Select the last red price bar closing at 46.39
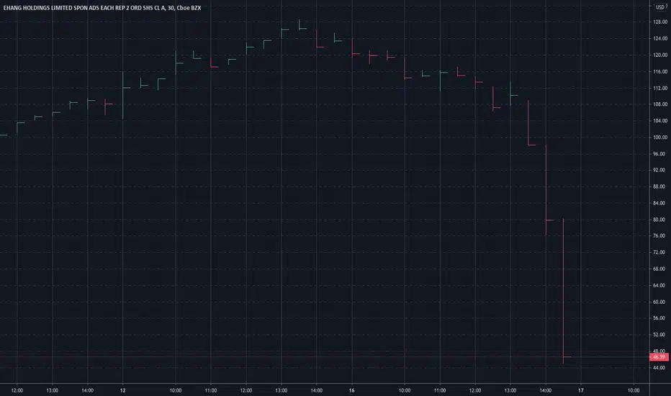 563,291
